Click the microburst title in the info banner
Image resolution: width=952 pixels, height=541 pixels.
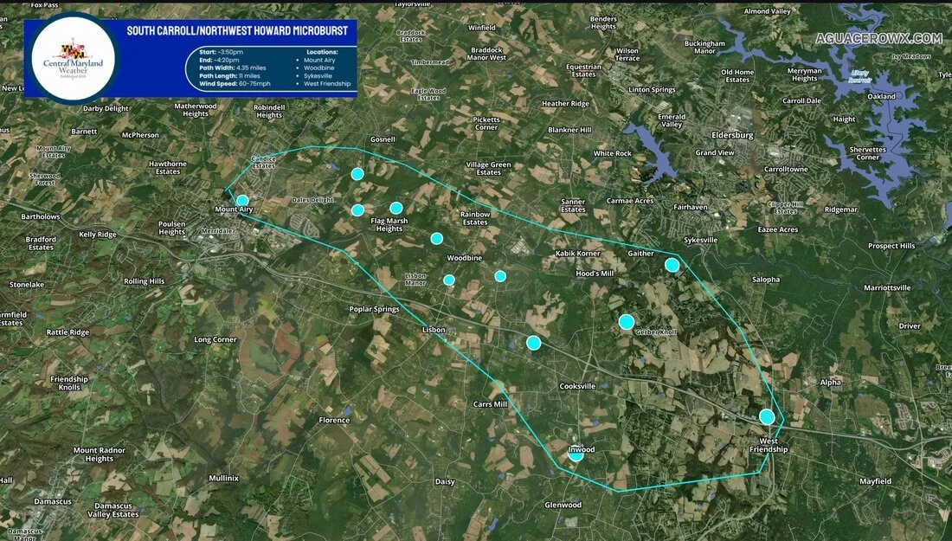click(237, 30)
